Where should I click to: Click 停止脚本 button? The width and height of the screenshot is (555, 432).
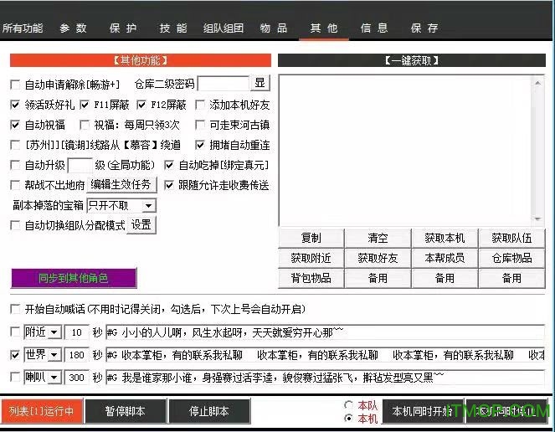click(x=209, y=411)
